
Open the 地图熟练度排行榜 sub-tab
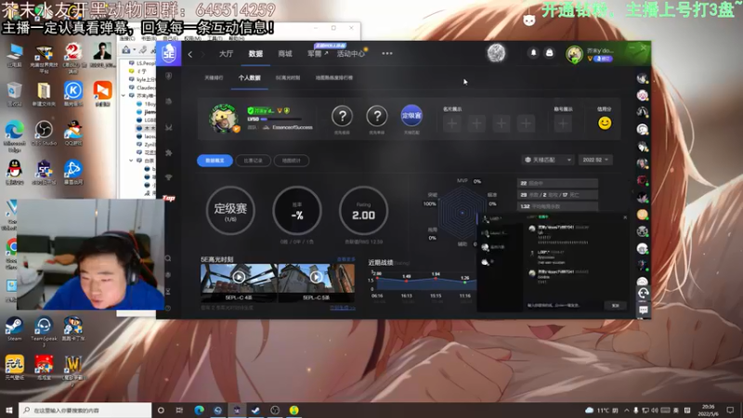pos(334,78)
